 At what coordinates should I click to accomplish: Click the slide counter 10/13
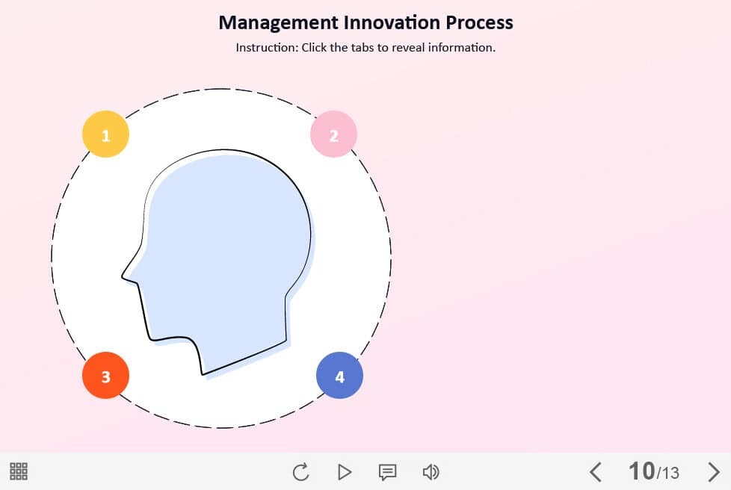click(x=653, y=471)
